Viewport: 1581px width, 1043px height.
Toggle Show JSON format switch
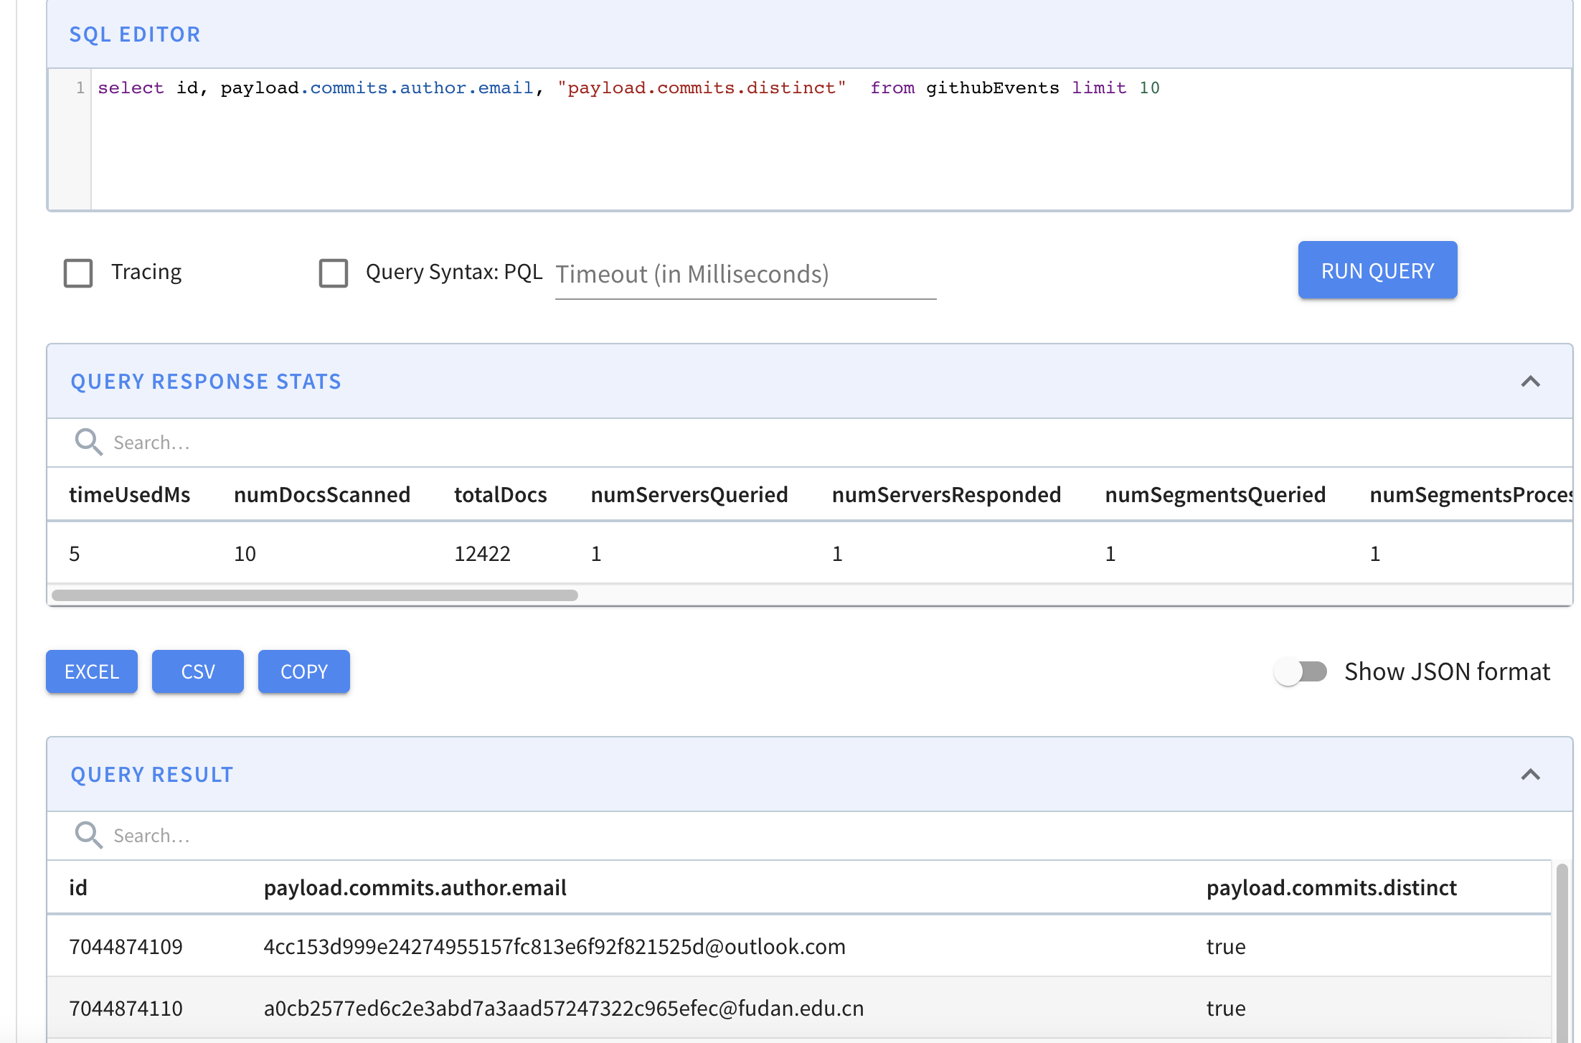click(x=1301, y=671)
